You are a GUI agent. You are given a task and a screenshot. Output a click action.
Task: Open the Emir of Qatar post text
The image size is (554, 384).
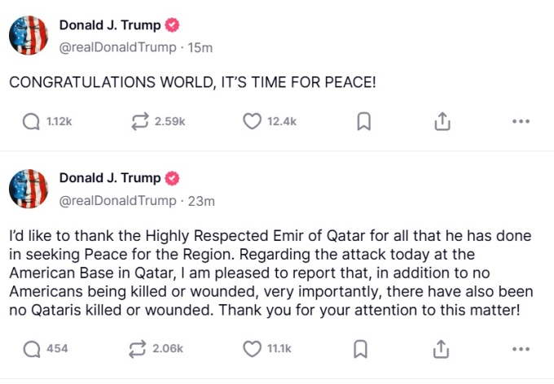click(271, 273)
